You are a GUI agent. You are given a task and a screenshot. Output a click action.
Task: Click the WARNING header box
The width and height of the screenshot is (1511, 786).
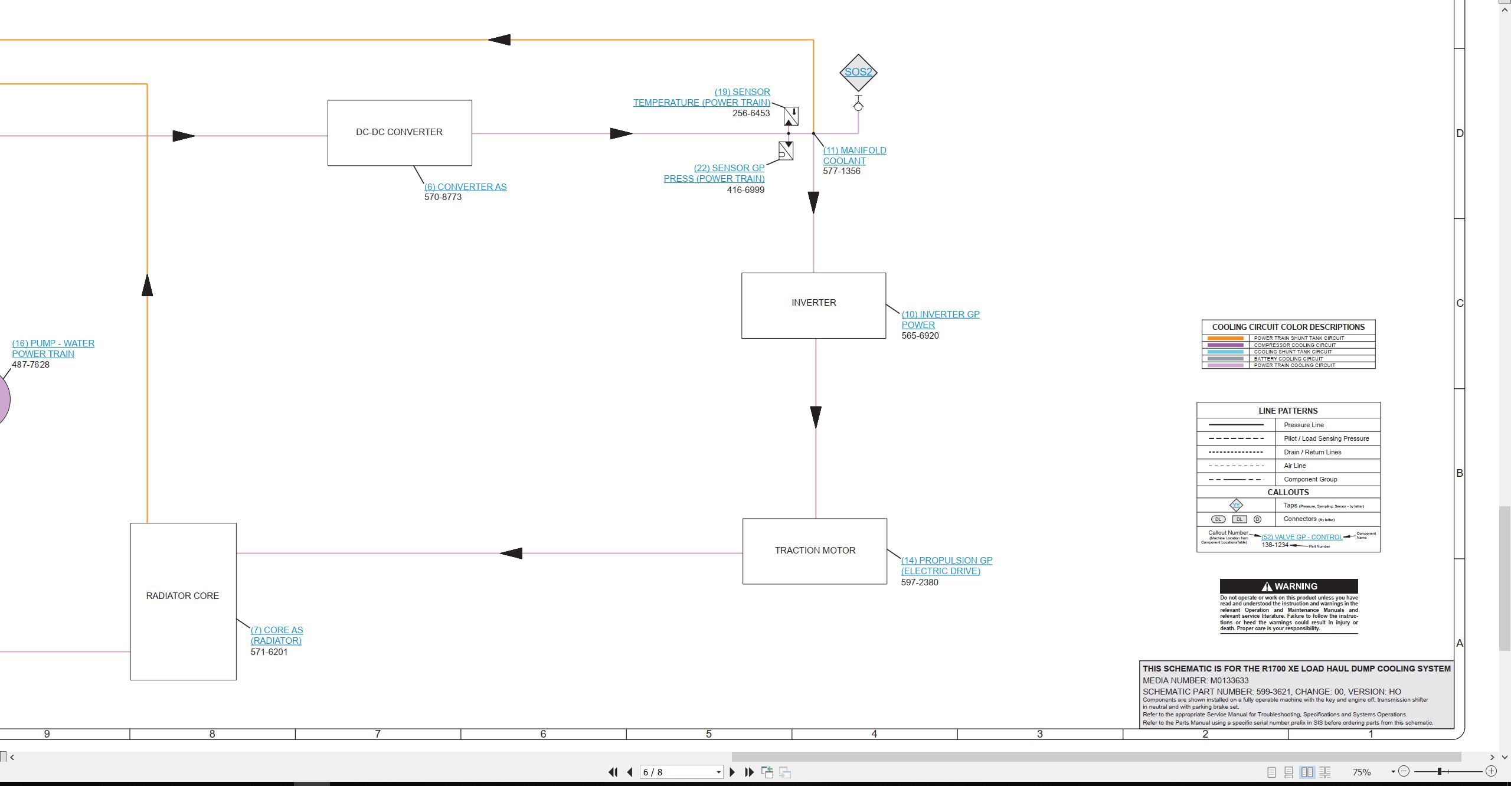(x=1289, y=586)
